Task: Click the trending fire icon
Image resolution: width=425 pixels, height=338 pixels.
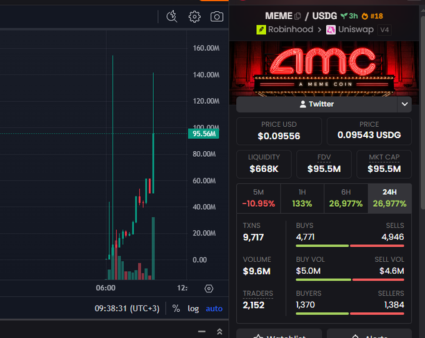Action: pyautogui.click(x=365, y=16)
